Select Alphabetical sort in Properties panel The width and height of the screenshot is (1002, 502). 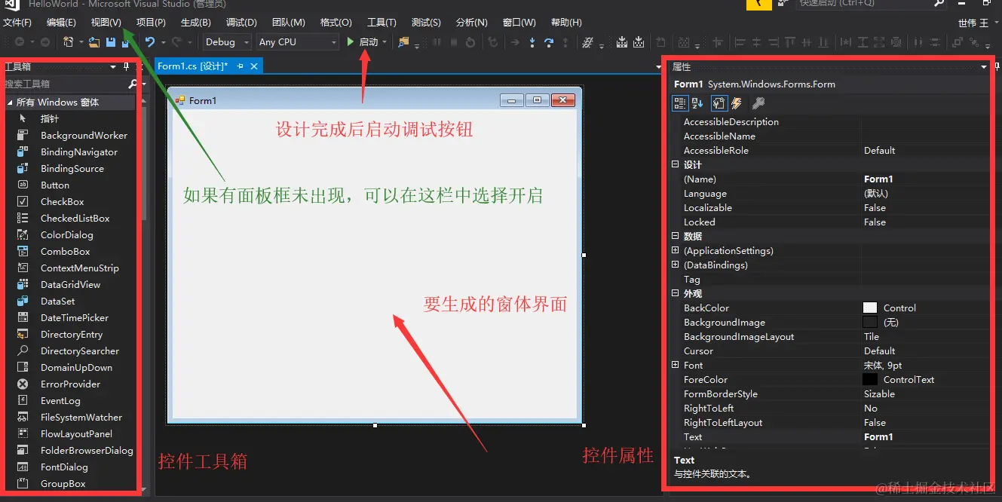coord(697,103)
